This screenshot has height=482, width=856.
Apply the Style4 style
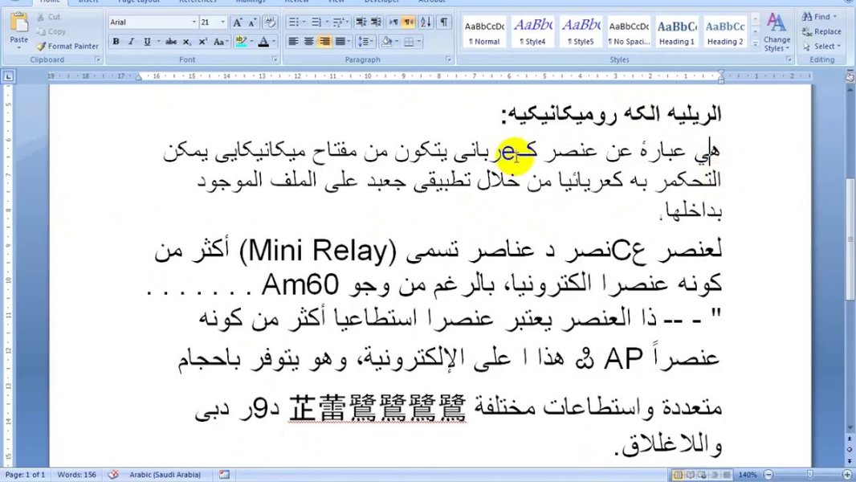tap(533, 32)
